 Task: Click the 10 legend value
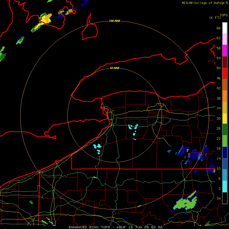pos(219,169)
